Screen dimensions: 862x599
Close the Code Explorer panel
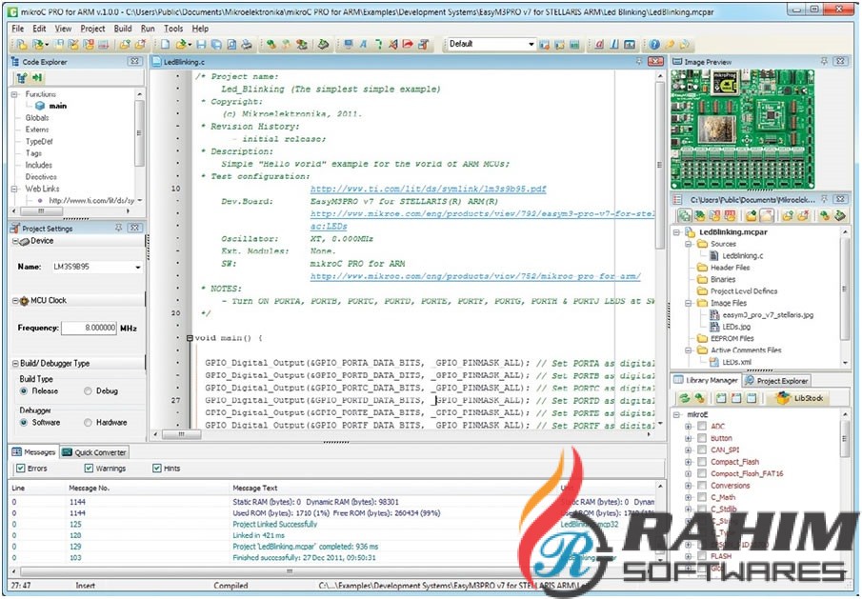pyautogui.click(x=132, y=62)
